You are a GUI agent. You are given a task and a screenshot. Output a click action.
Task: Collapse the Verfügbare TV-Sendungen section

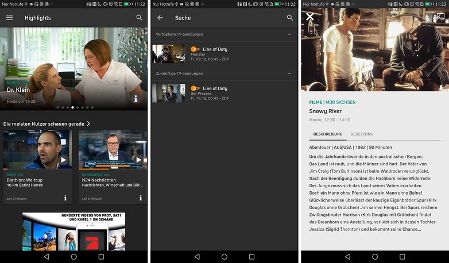click(289, 34)
